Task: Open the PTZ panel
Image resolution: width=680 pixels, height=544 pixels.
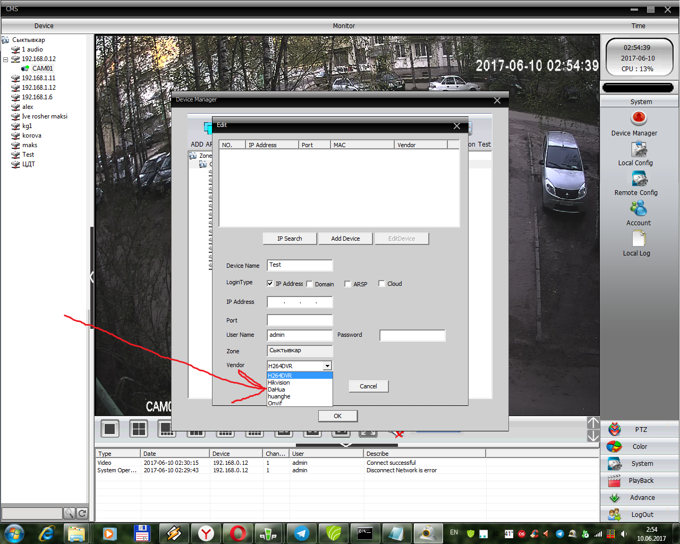Action: 640,429
